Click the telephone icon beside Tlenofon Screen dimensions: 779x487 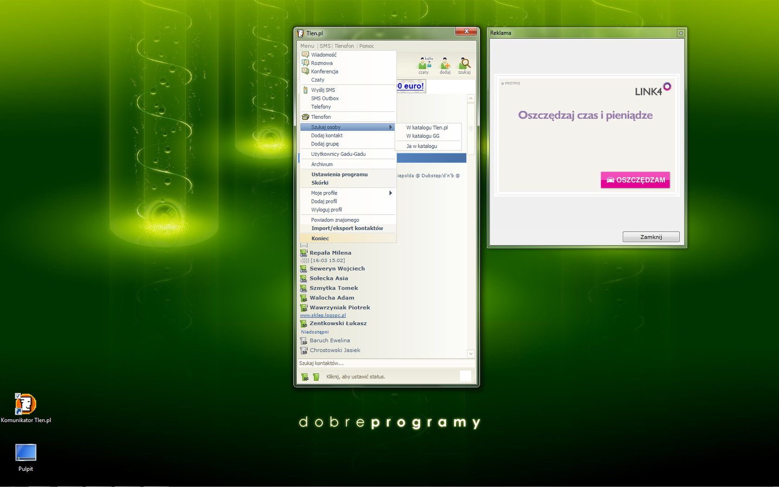click(305, 117)
